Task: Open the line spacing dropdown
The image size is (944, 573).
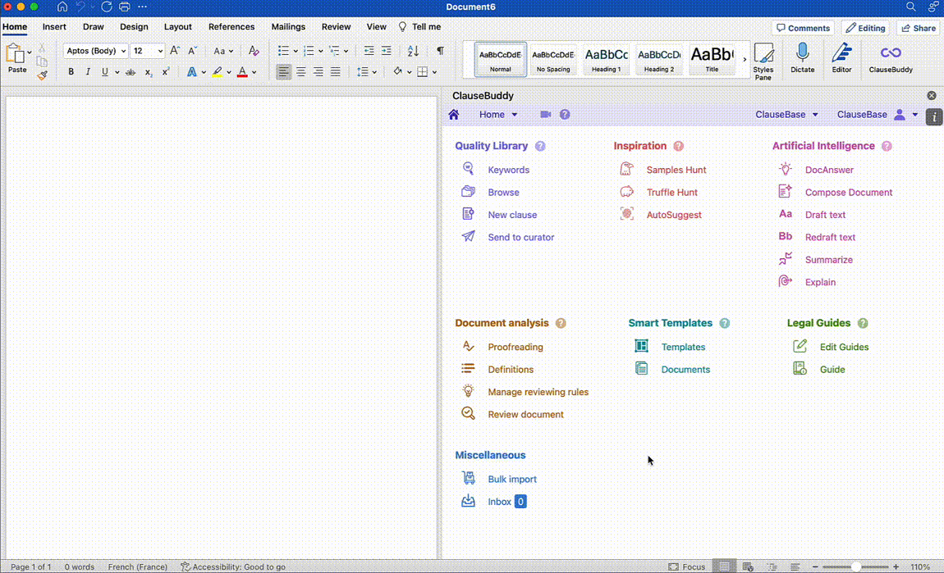Action: [367, 72]
